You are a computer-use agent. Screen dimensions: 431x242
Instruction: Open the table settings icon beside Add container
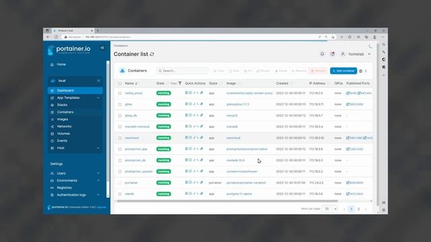coord(361,71)
